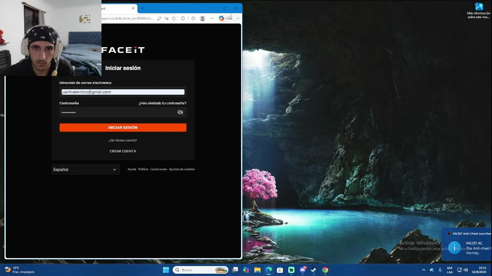This screenshot has height=276, width=492.
Task: Expand the chevron next to Copilot Chat
Action: [238, 18]
